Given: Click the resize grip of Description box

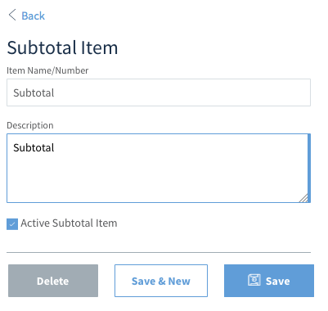Looking at the screenshot, I should [303, 198].
